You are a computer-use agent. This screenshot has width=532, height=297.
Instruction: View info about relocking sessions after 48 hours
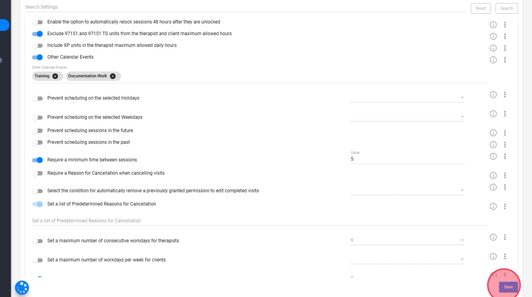click(493, 25)
